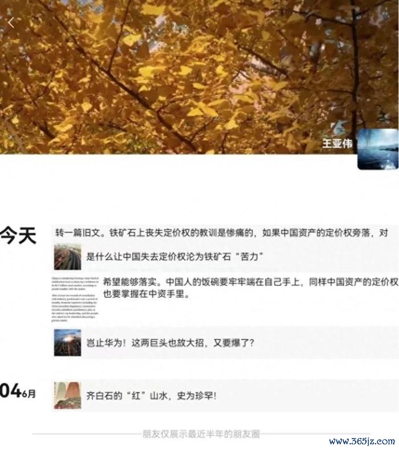
Task: Open article 齐白石的"红"山水,史为珍罕
Action: pos(152,396)
